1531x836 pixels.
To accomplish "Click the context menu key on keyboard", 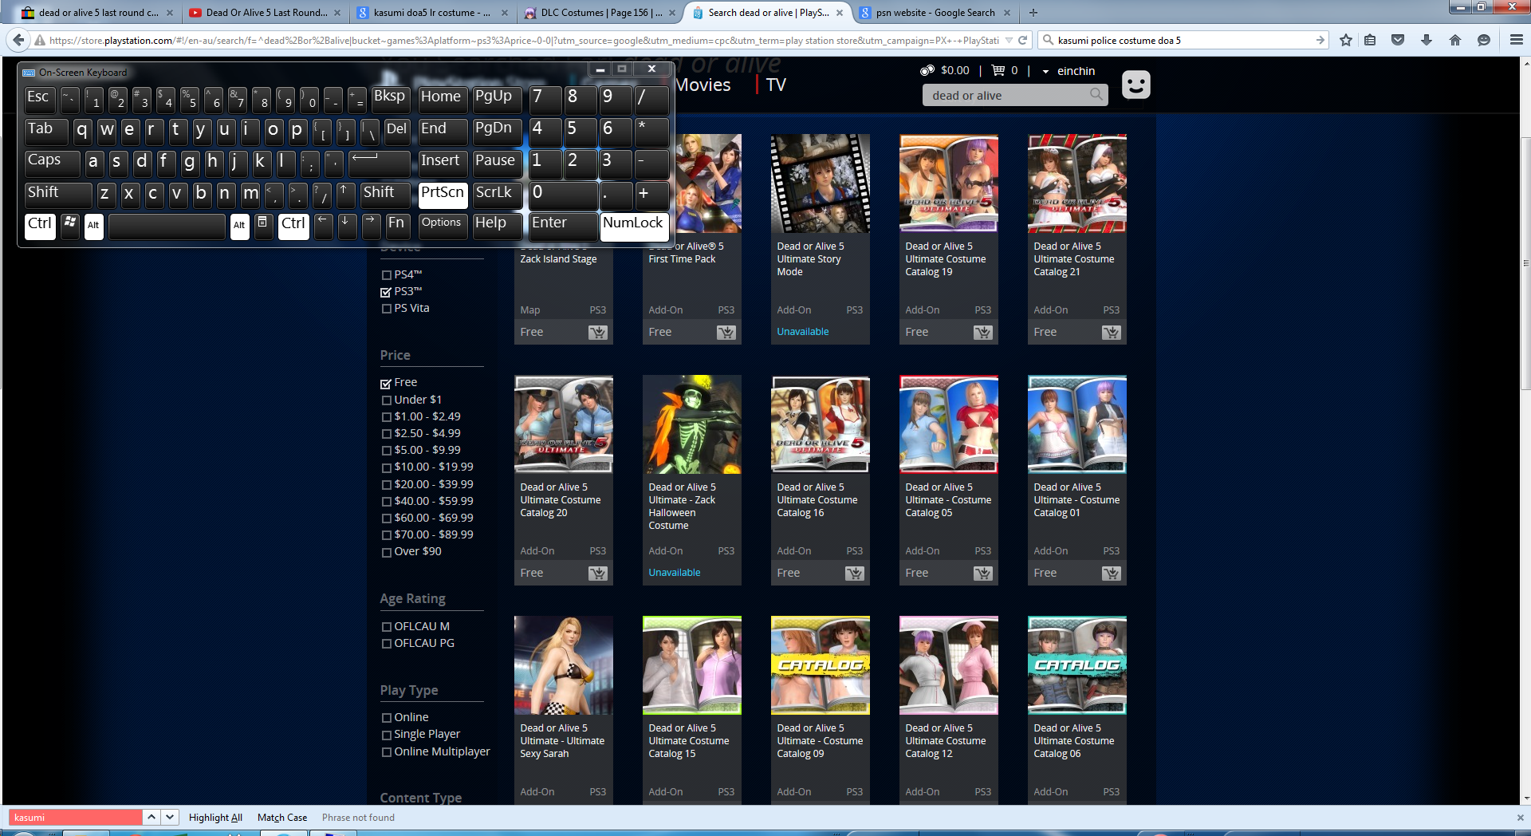I will pos(262,225).
